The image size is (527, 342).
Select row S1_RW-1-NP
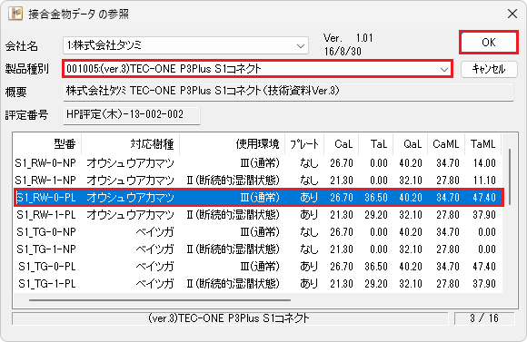258,181
